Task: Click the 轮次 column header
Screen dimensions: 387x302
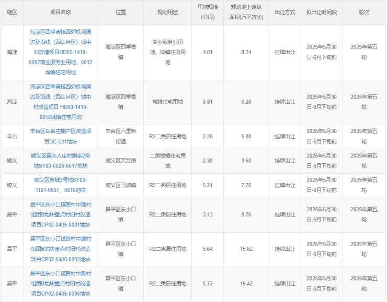Action: pyautogui.click(x=363, y=11)
